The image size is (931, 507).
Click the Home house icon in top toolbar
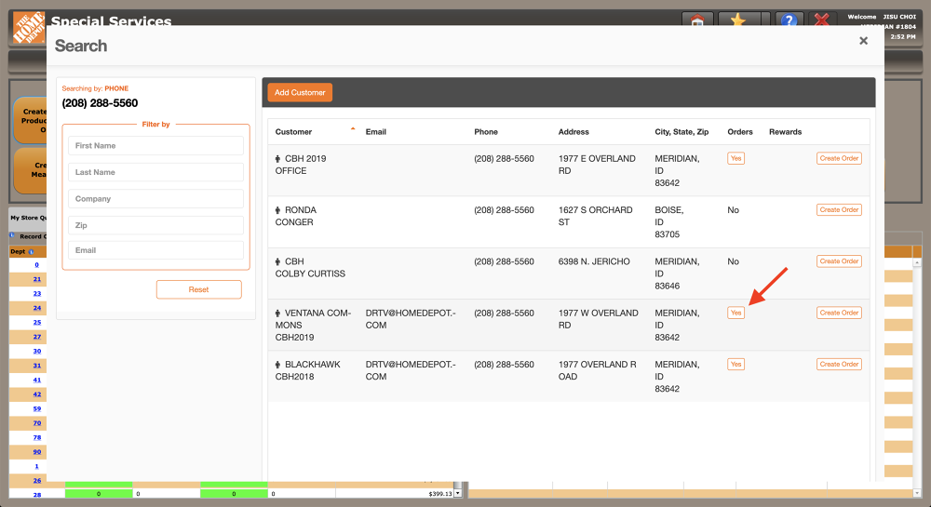(697, 20)
